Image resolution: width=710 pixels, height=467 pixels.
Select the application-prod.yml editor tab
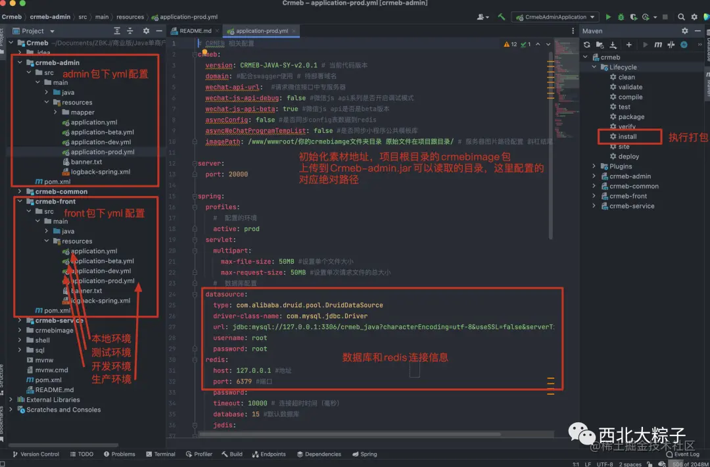click(262, 31)
